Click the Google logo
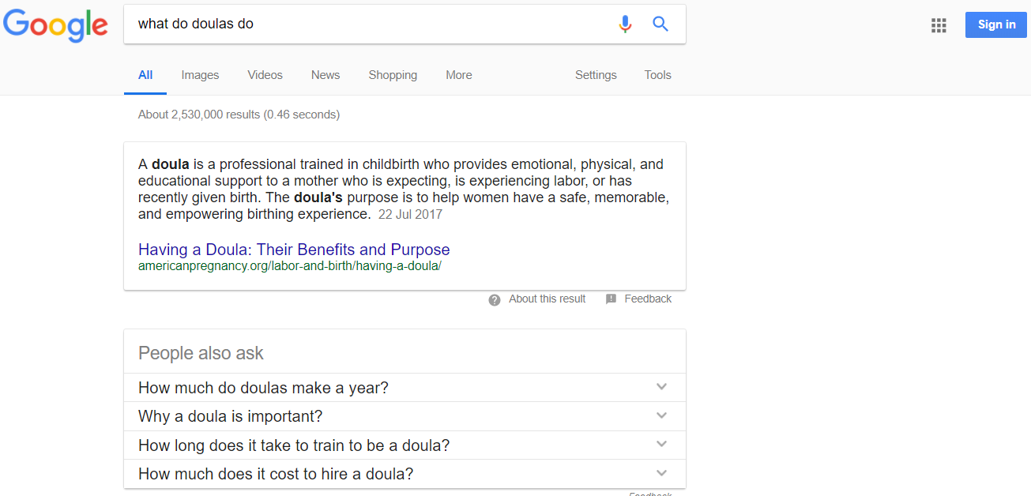This screenshot has height=496, width=1031. (x=55, y=25)
